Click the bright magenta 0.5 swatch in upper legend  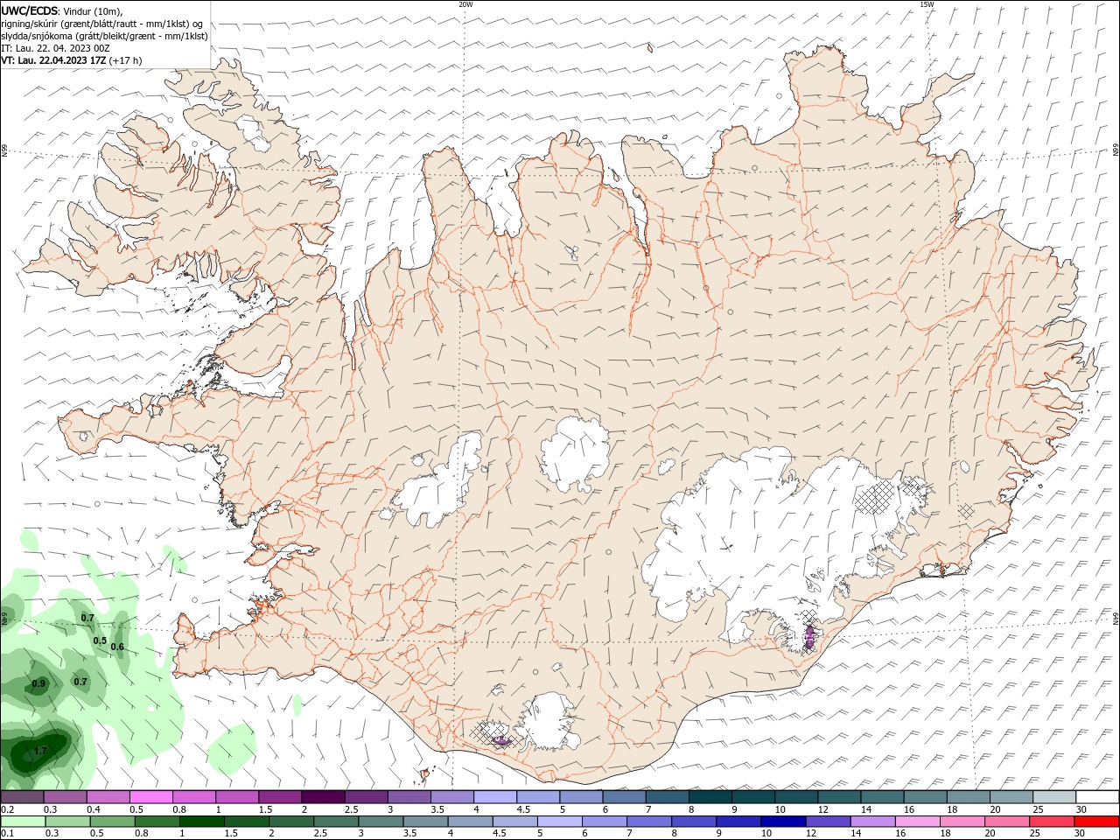point(150,797)
